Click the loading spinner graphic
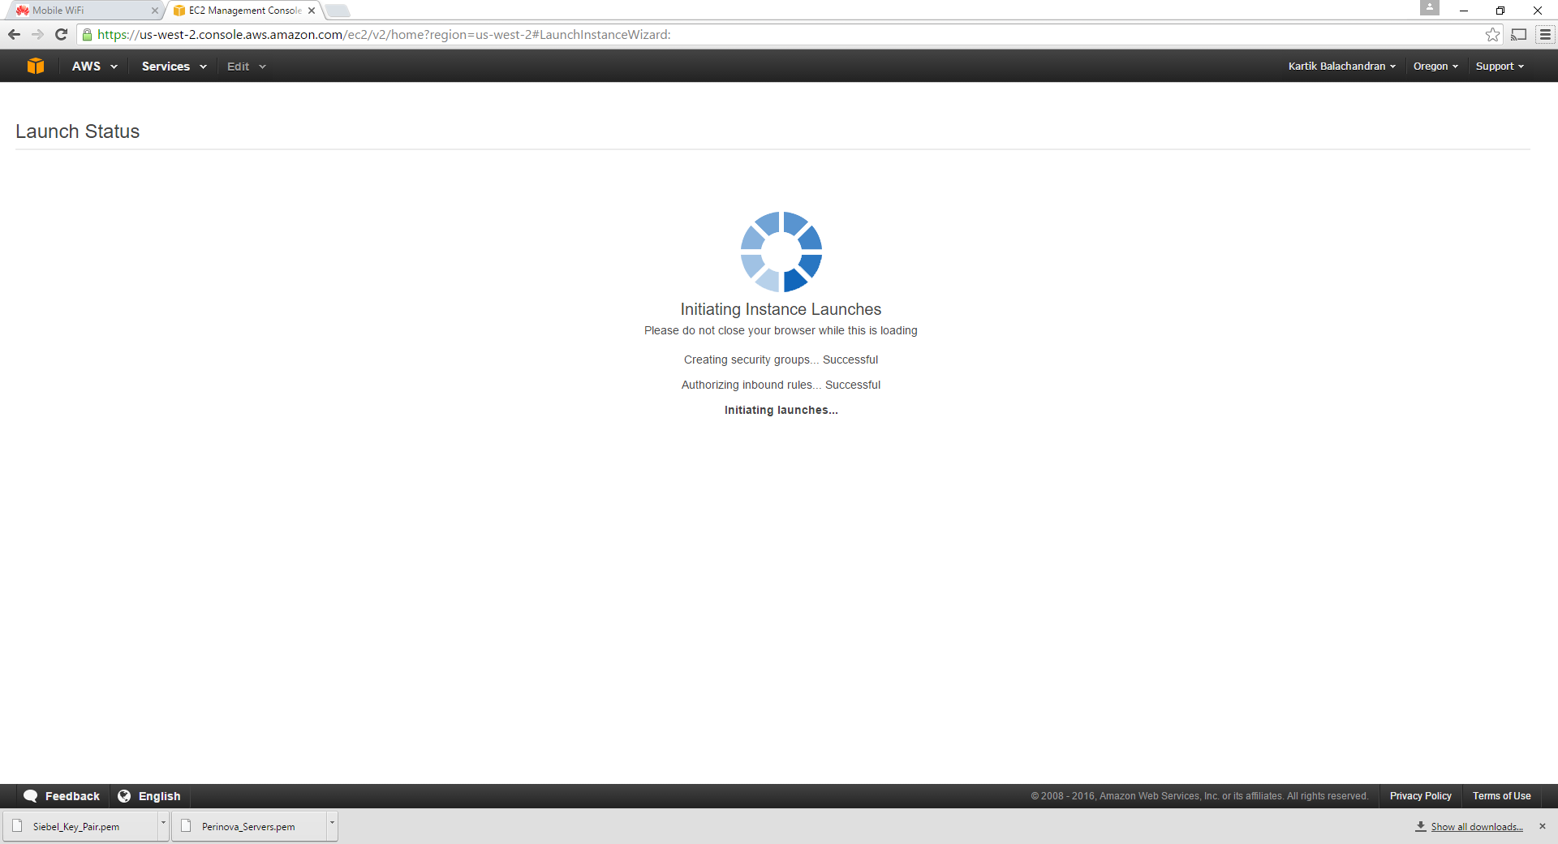This screenshot has width=1558, height=844. pyautogui.click(x=781, y=252)
